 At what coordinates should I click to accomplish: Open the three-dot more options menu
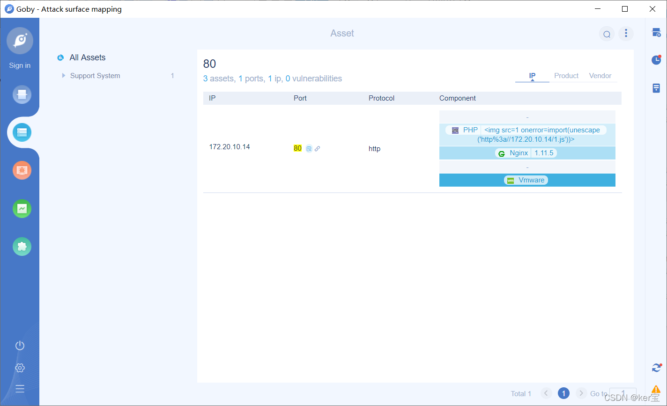click(x=626, y=34)
